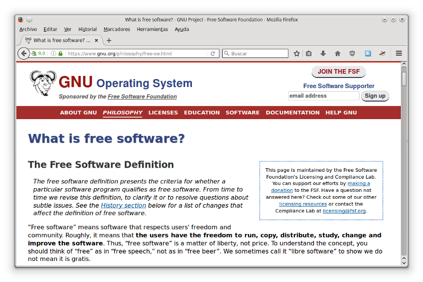Open the Historial menu
This screenshot has height=282, width=423.
click(x=87, y=29)
